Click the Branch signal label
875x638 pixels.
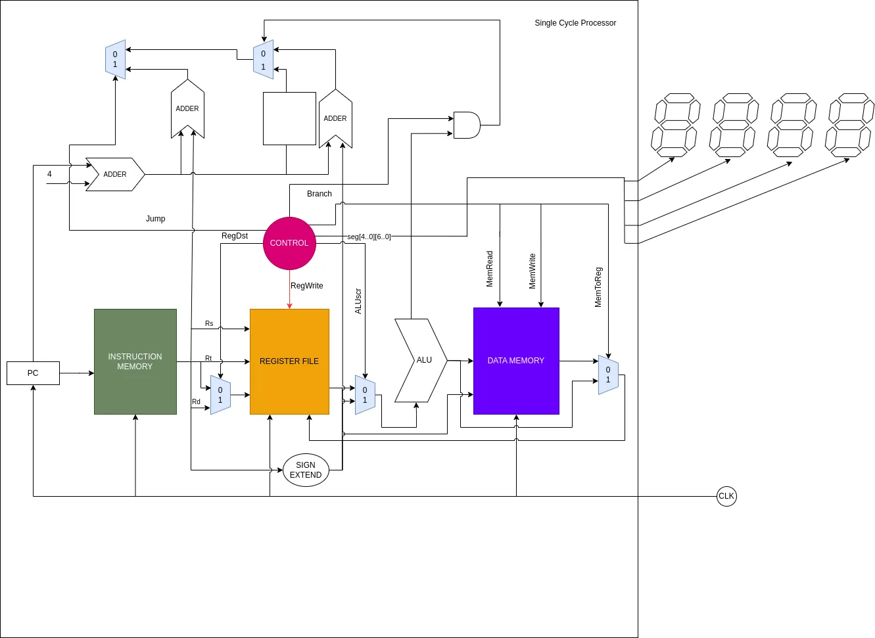click(319, 193)
